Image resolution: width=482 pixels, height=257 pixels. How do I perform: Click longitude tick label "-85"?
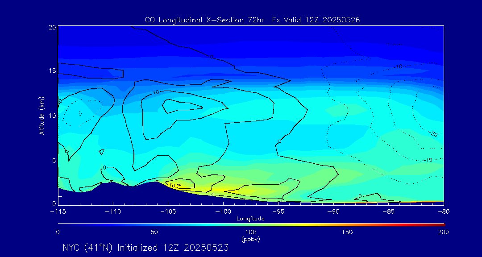pyautogui.click(x=388, y=211)
